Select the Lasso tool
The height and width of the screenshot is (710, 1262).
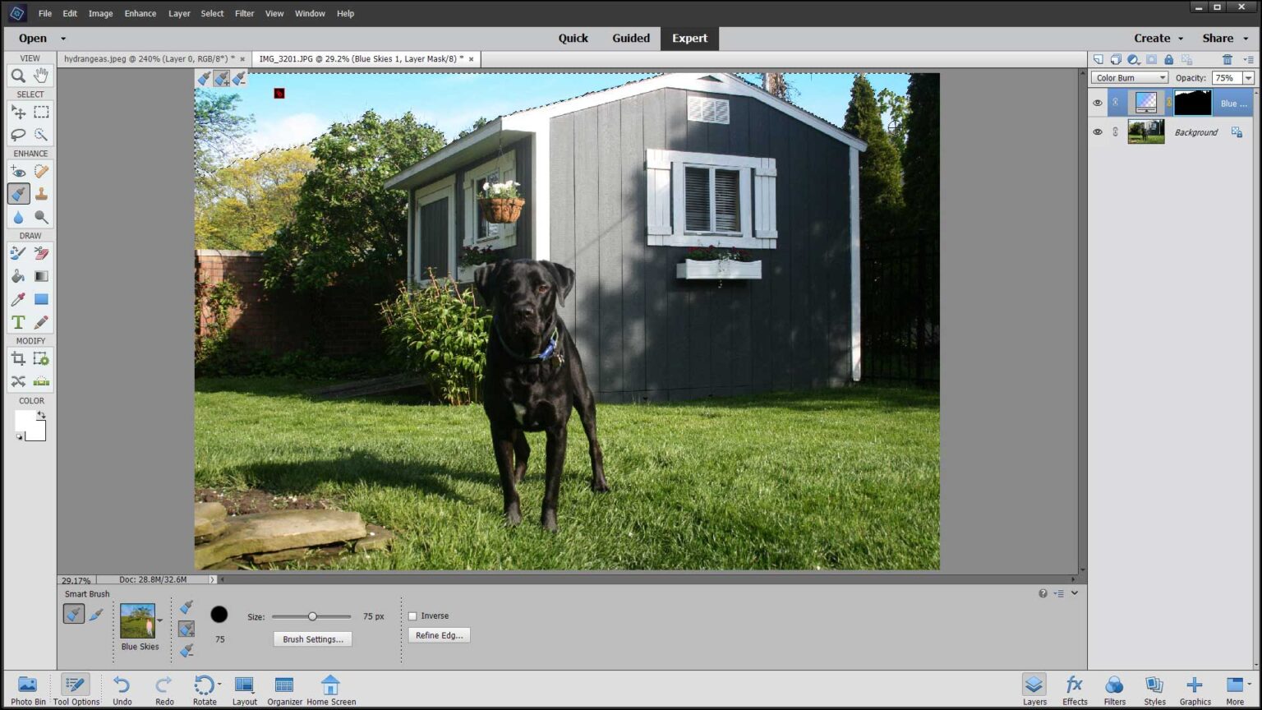point(18,135)
